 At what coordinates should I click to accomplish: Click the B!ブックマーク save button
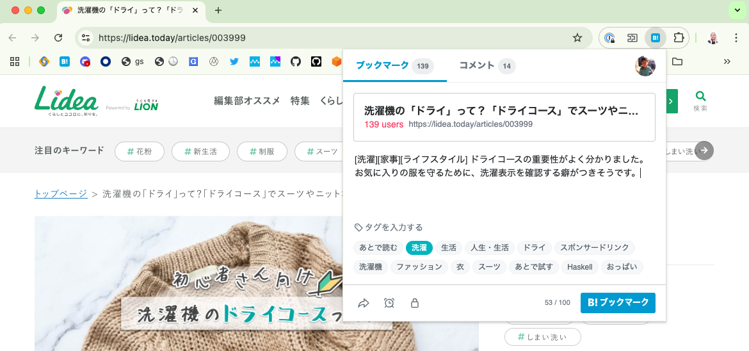tap(618, 303)
